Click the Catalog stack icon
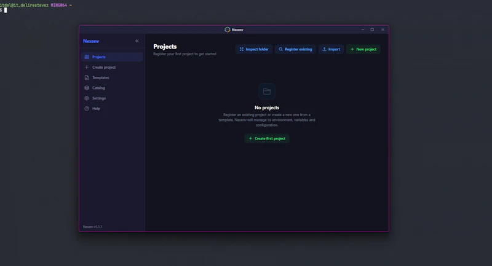The width and height of the screenshot is (492, 266). 87,88
